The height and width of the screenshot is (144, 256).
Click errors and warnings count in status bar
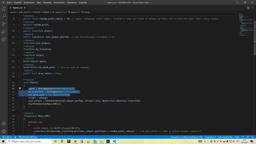(x=7, y=137)
